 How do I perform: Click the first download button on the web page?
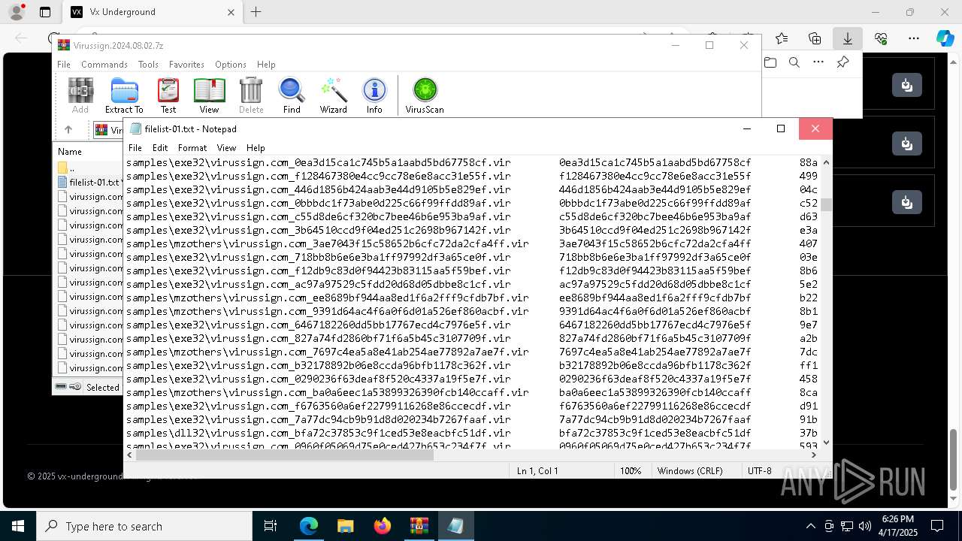[x=907, y=85]
